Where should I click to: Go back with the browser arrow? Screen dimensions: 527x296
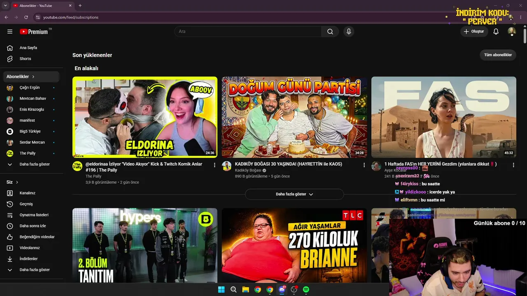[x=6, y=17]
